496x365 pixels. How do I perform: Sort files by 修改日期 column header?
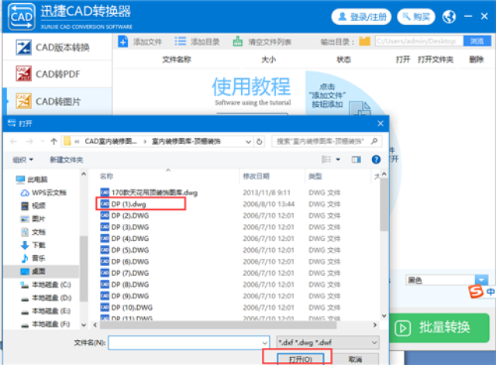(257, 176)
